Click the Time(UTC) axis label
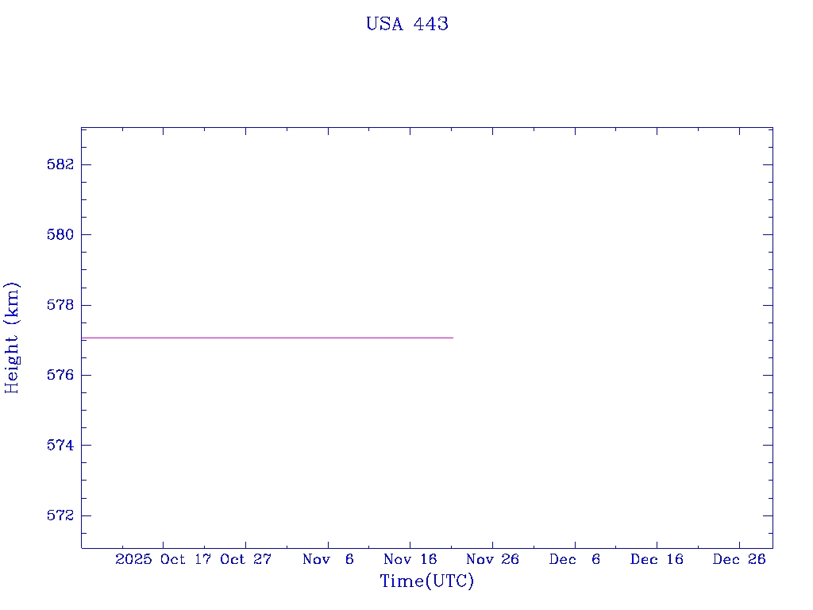 coord(426,581)
